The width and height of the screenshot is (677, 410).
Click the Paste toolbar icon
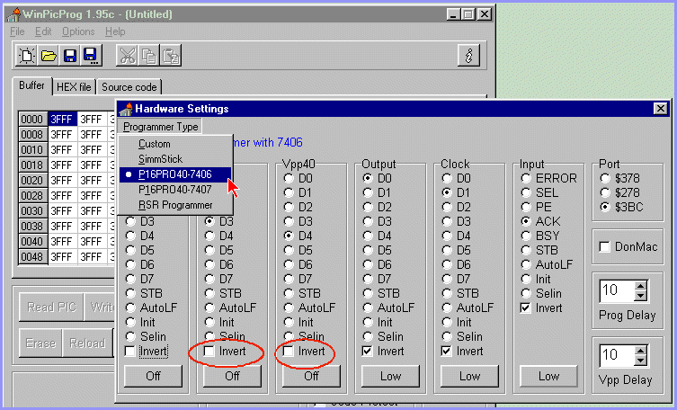tap(171, 56)
